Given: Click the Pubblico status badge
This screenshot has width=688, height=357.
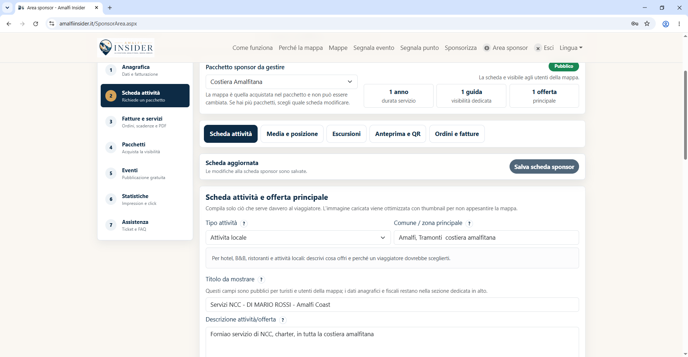Looking at the screenshot, I should click(564, 66).
